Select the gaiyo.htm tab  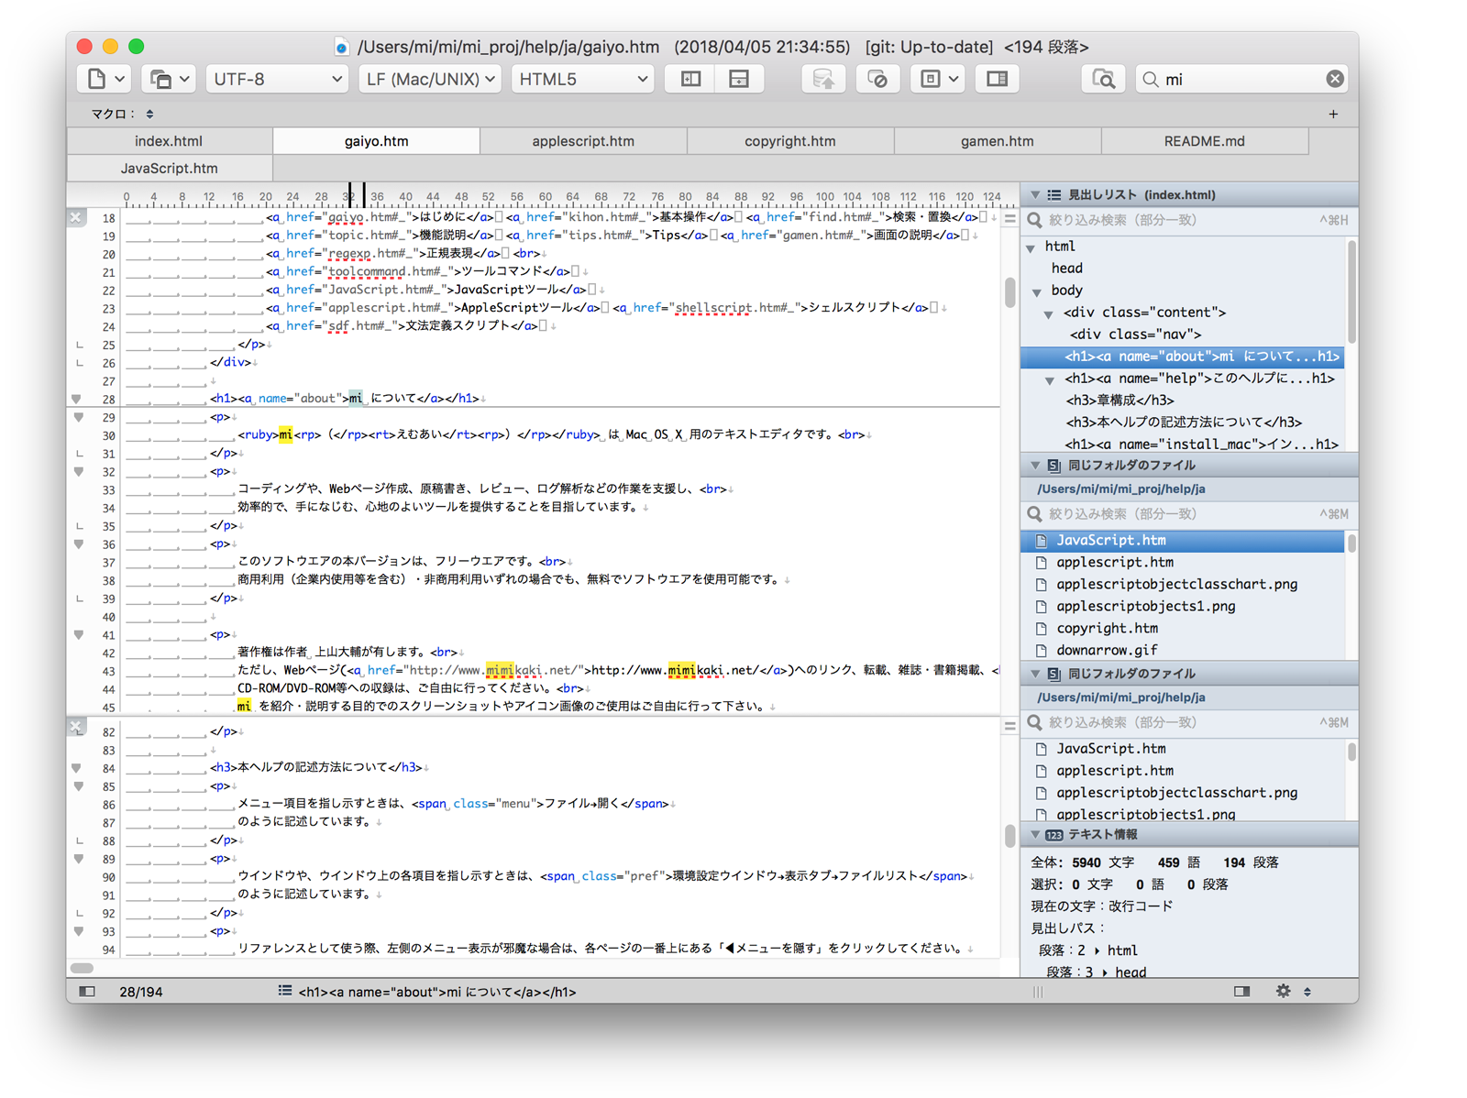[377, 141]
